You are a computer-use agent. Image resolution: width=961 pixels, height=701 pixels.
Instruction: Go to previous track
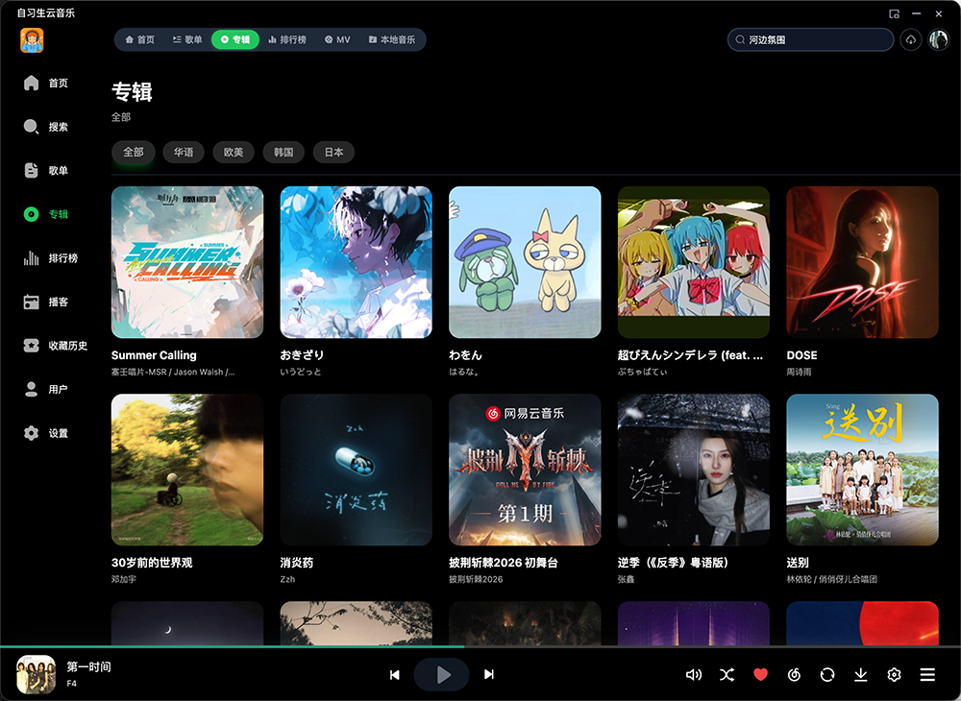pos(395,675)
